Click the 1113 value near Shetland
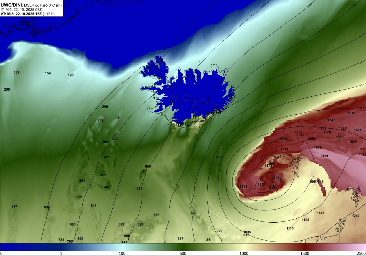The height and width of the screenshot is (256, 366). pyautogui.click(x=350, y=189)
